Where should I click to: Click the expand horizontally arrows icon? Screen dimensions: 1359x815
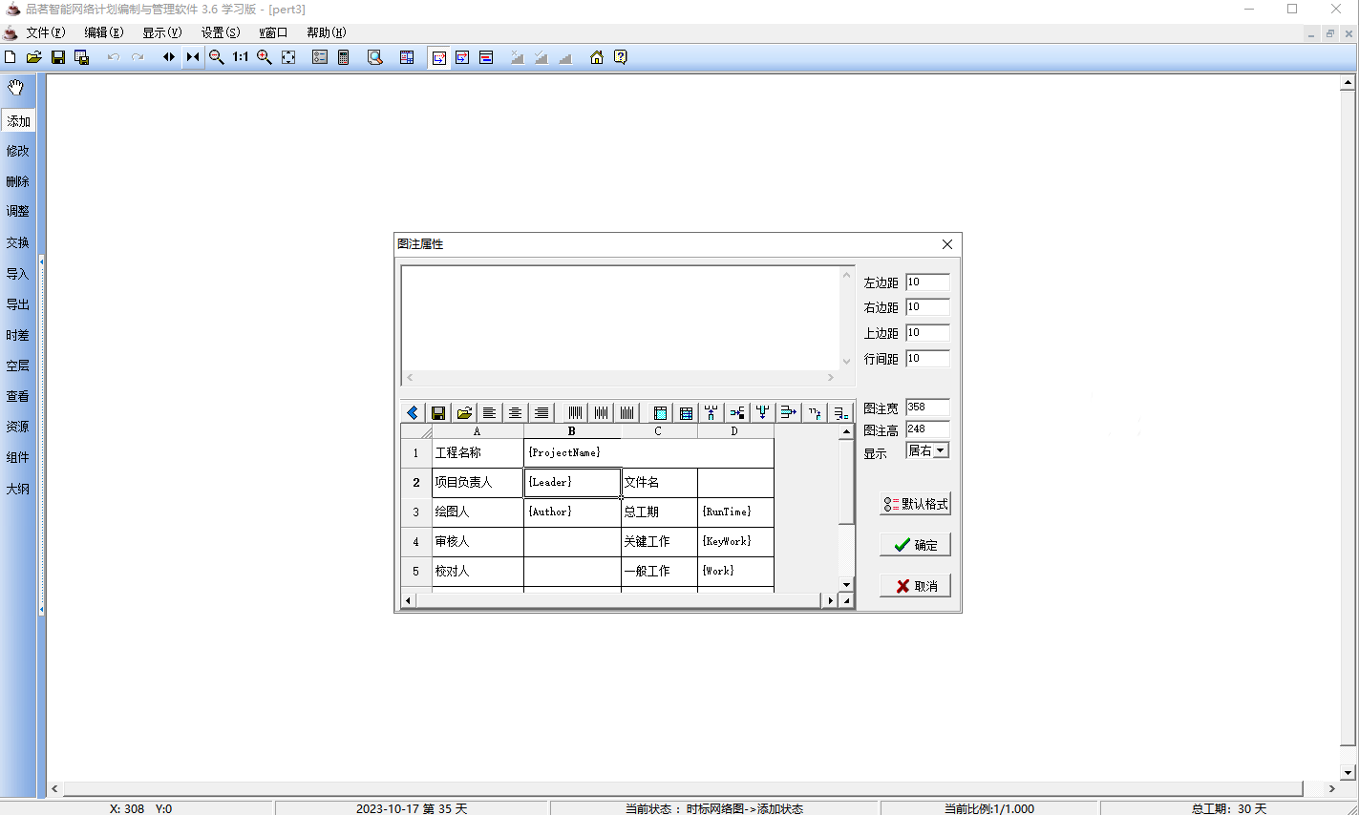point(169,57)
